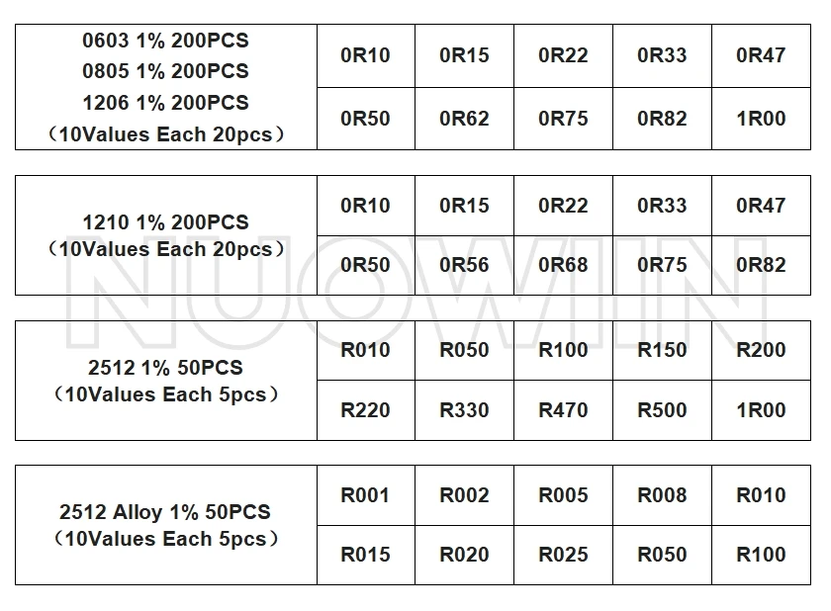Click the R470 value cell
The width and height of the screenshot is (831, 611).
pyautogui.click(x=563, y=410)
